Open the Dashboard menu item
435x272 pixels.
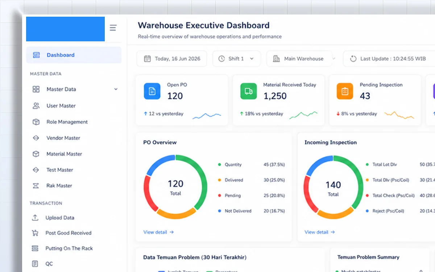coord(74,55)
